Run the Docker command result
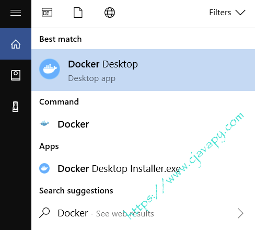The width and height of the screenshot is (255, 230). [143, 124]
